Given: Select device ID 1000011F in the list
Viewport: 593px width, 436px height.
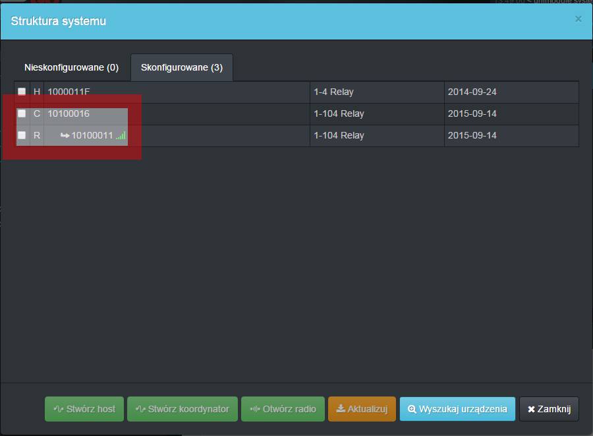Looking at the screenshot, I should pyautogui.click(x=69, y=92).
